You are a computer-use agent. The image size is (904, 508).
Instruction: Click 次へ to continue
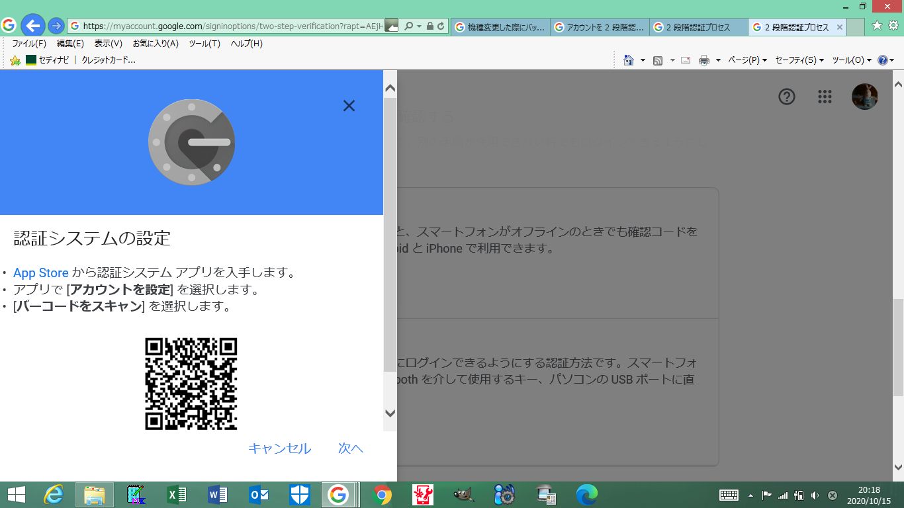click(x=351, y=448)
